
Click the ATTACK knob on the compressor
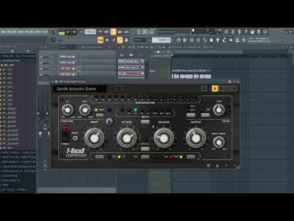click(127, 138)
